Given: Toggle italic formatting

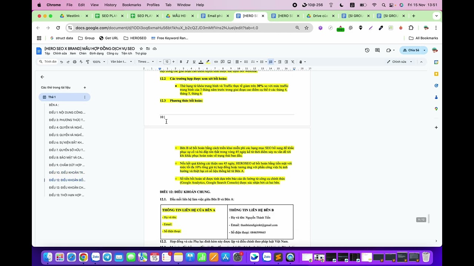Looking at the screenshot, I should (x=187, y=62).
